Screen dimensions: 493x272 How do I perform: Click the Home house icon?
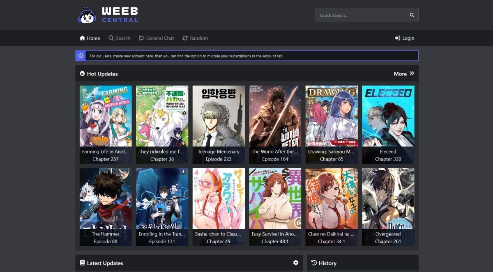[x=82, y=38]
